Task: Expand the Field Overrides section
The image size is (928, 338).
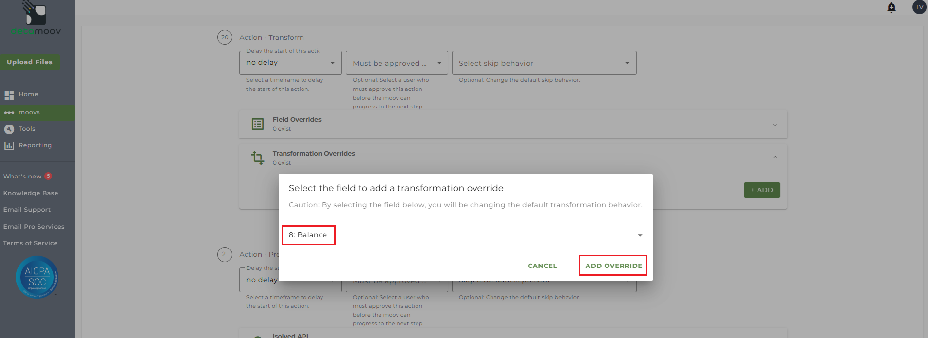Action: (x=775, y=125)
